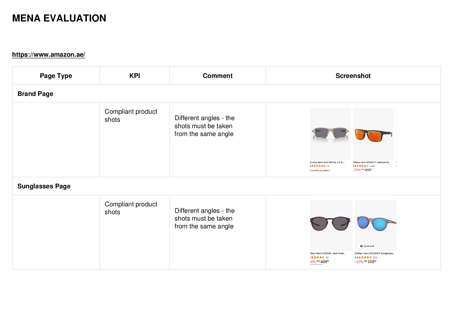Viewport: 453px width, 320px height.
Task: Click the Screenshot column header
Action: 353,76
